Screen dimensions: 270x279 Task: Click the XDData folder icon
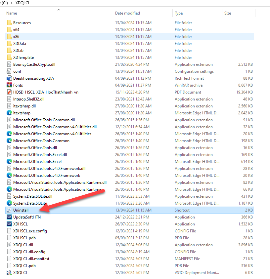tap(9, 43)
